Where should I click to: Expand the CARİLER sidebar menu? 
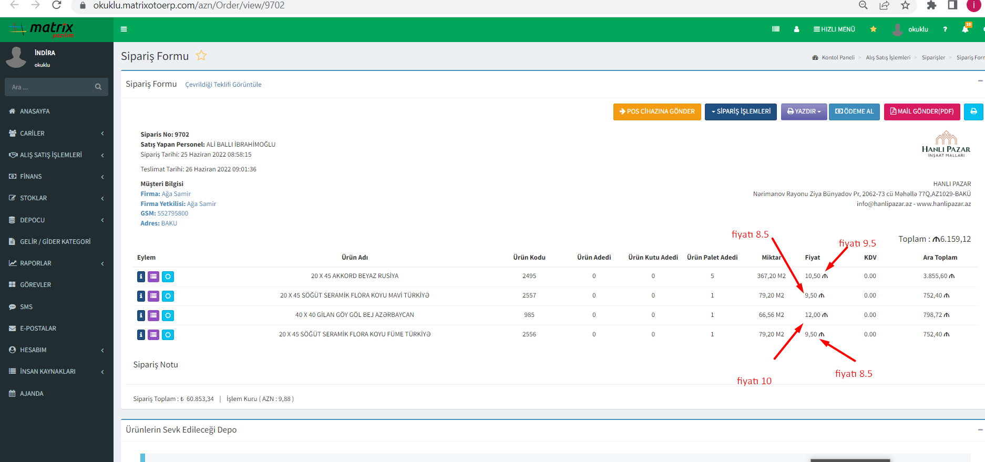pos(56,134)
